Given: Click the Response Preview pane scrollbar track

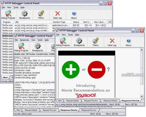Looking at the screenshot, I should point(142,90).
